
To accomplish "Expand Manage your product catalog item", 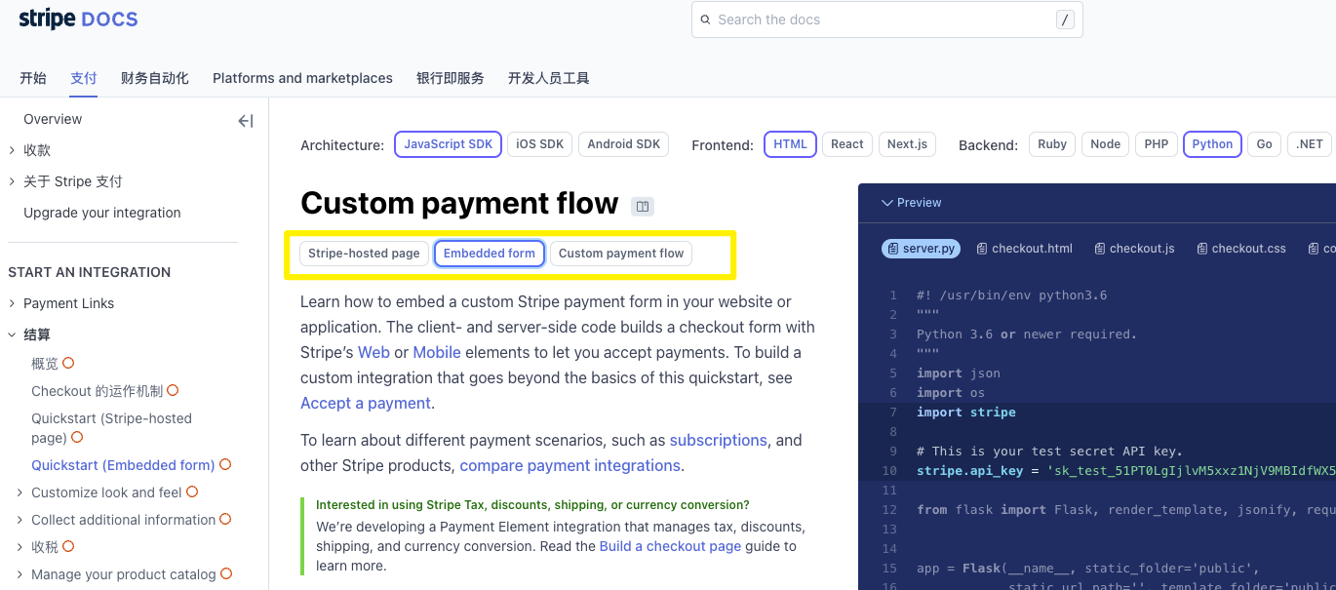I will pos(20,574).
